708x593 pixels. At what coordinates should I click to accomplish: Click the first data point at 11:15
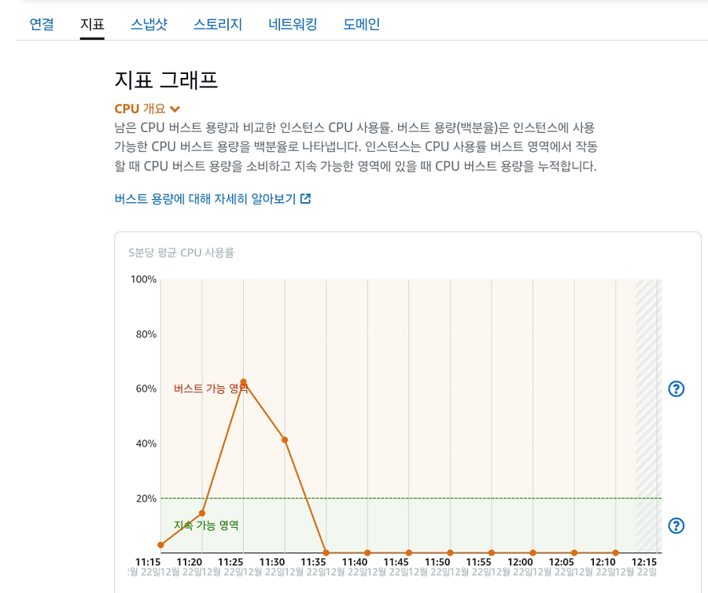coord(160,544)
